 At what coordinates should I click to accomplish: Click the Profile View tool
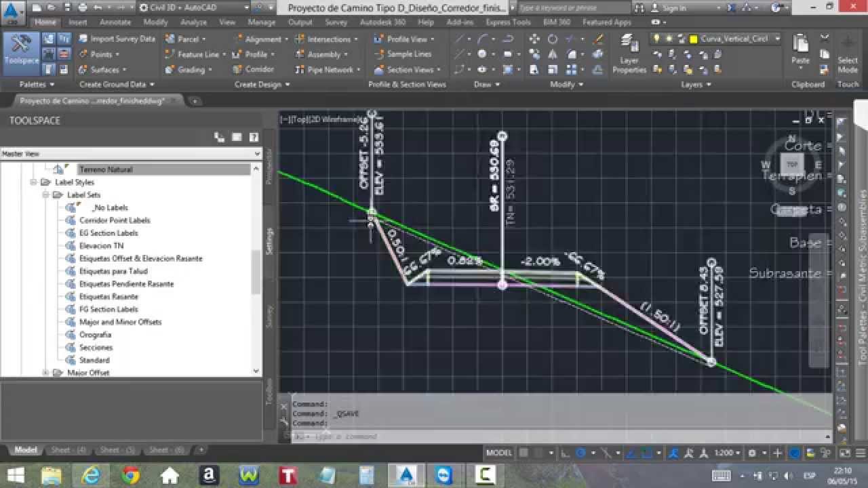point(404,39)
